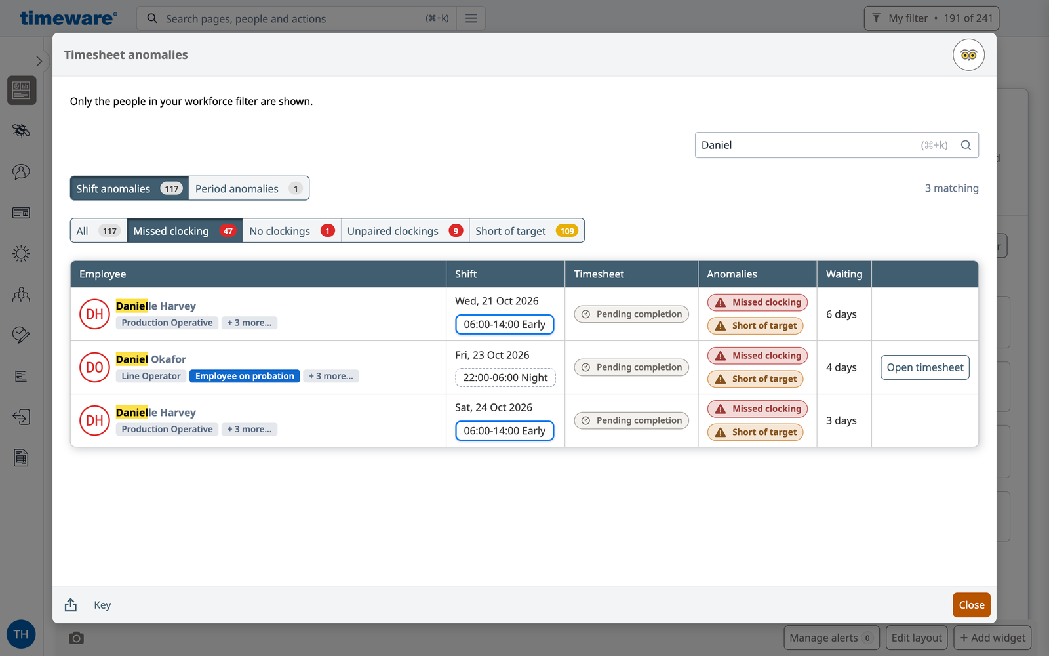Screen dimensions: 1049x656
Task: Select the No clockings filter tab
Action: (292, 231)
